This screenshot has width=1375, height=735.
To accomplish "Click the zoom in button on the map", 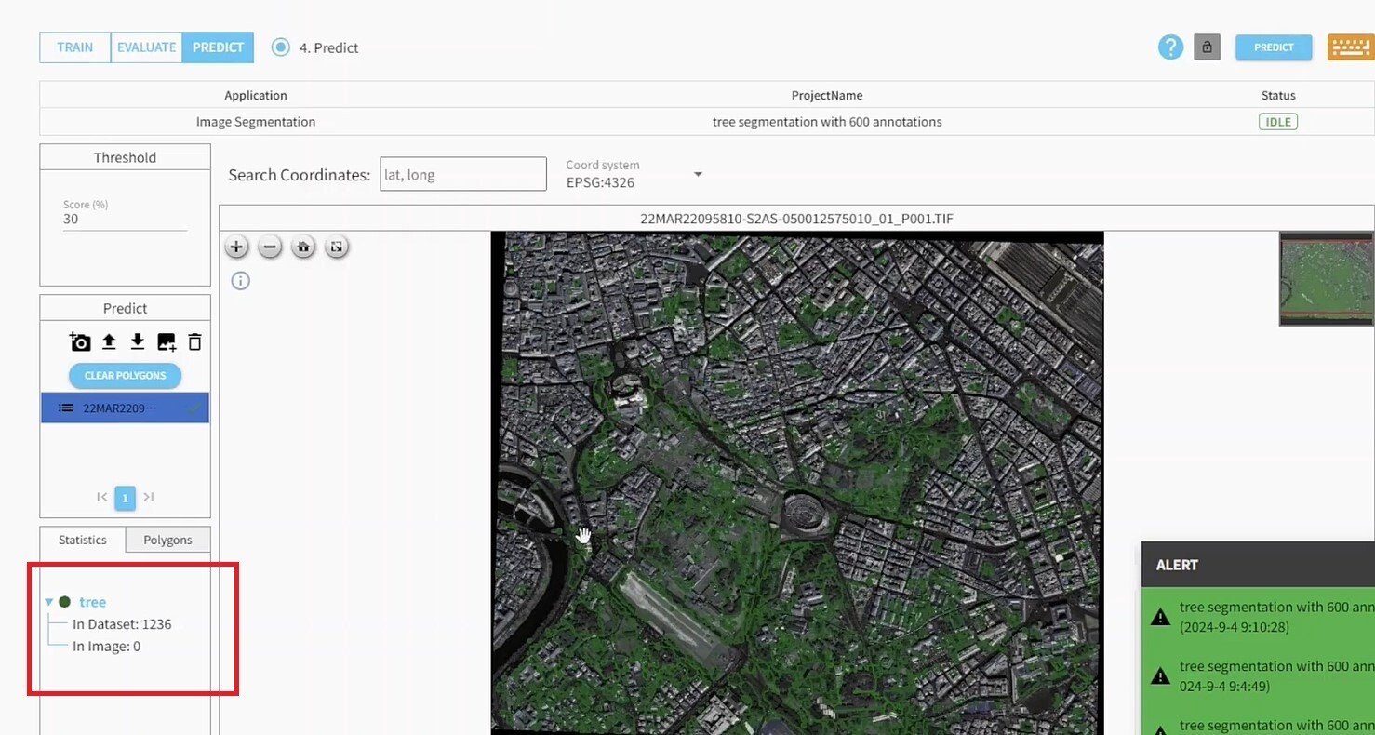I will (236, 247).
